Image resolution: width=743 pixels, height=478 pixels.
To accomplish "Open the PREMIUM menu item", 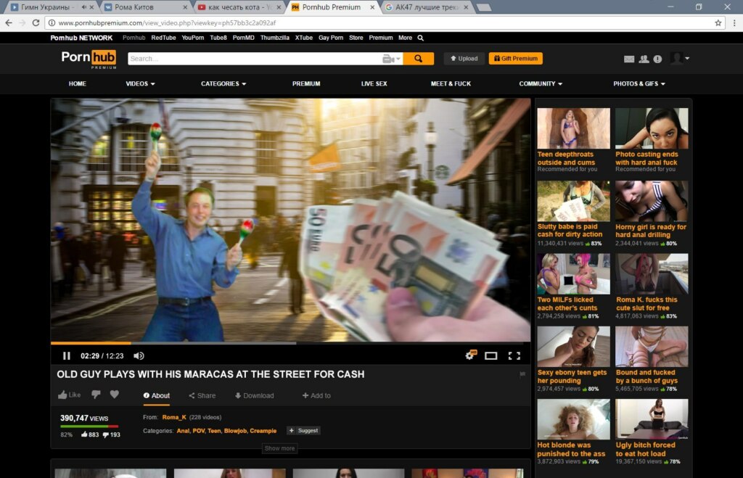I will coord(306,84).
